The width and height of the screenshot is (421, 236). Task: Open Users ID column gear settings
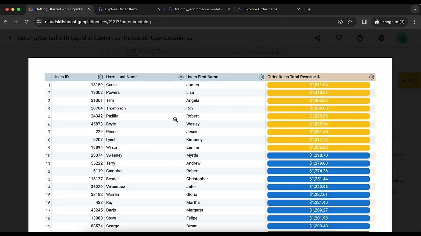coord(100,77)
